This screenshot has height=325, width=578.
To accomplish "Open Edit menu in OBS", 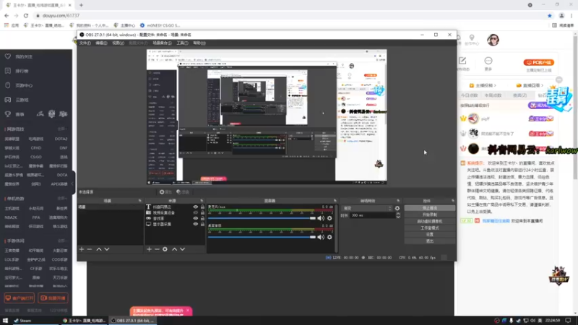I will pyautogui.click(x=101, y=43).
